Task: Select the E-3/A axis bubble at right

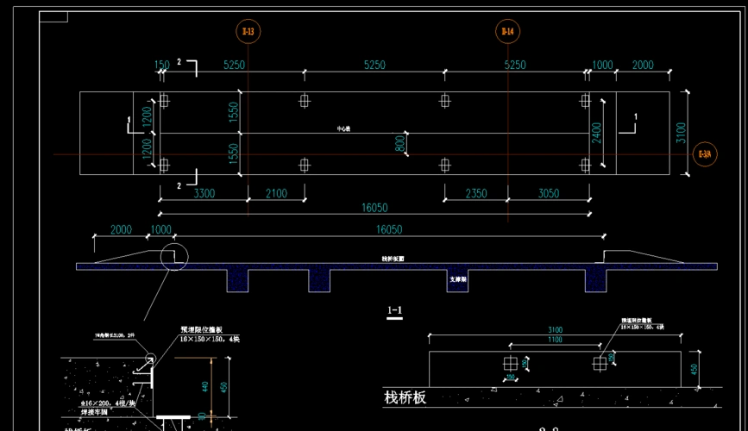Action: [x=705, y=154]
